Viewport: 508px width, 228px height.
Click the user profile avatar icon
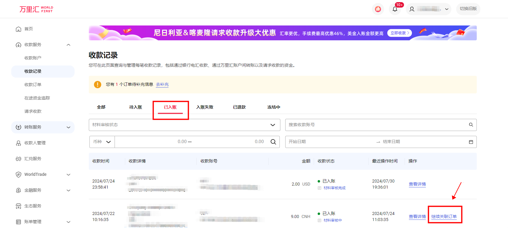pos(412,9)
